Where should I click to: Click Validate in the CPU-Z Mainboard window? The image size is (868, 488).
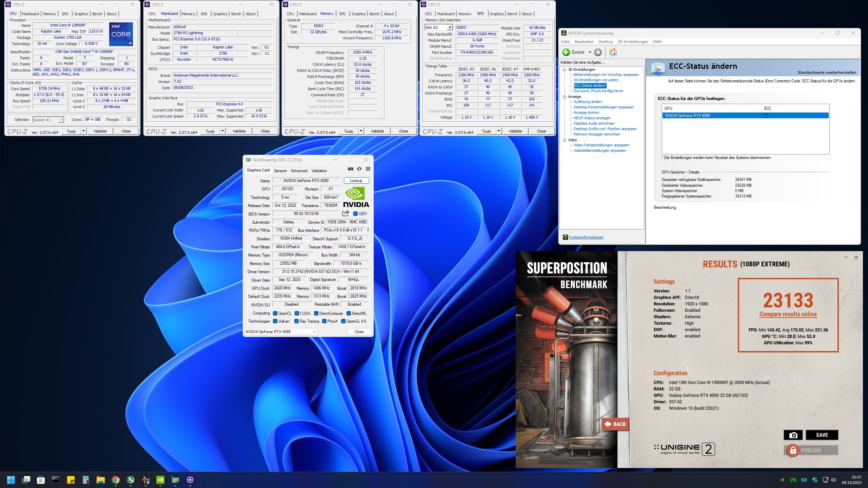tap(239, 131)
